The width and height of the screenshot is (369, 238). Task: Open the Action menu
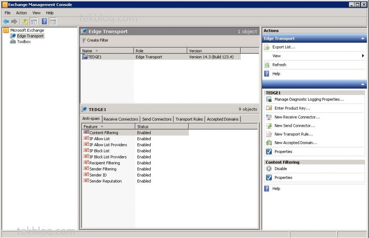pos(21,13)
